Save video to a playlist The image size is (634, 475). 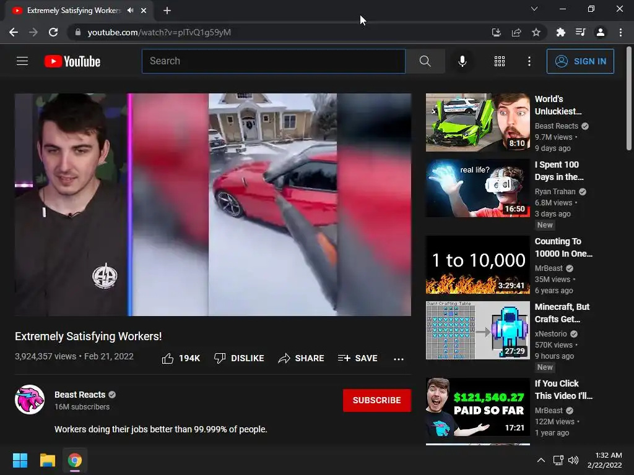pos(357,358)
